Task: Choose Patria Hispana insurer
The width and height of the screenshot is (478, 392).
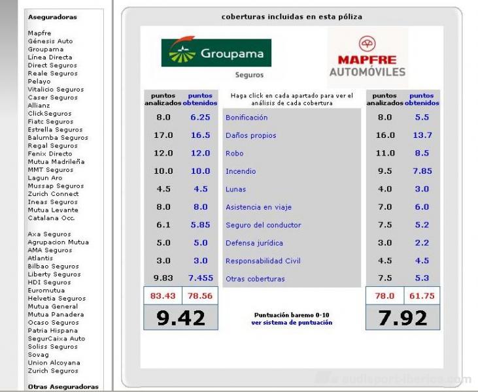Action: click(x=53, y=331)
